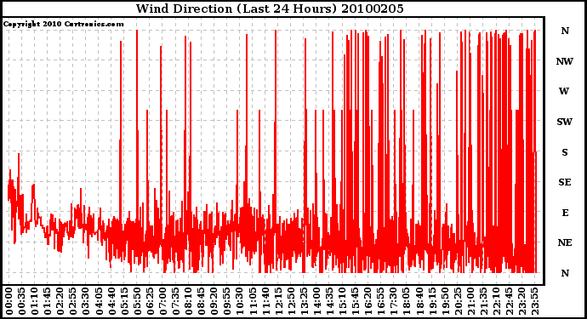Viewport: 587px width, 319px height.
Task: Click the 02:55 time axis label
Action: pyautogui.click(x=72, y=302)
